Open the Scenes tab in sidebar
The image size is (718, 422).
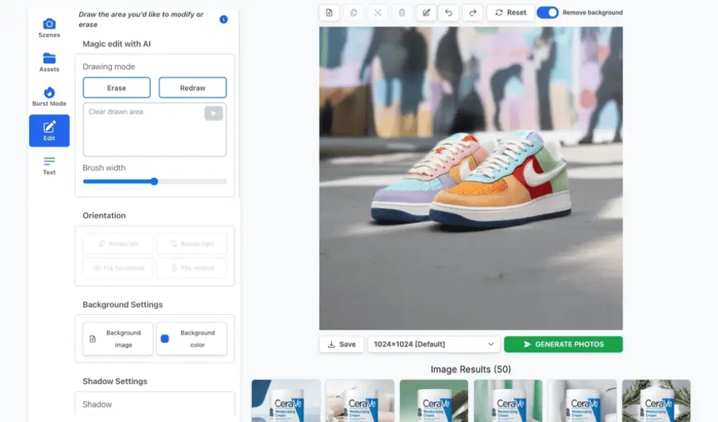tap(49, 28)
